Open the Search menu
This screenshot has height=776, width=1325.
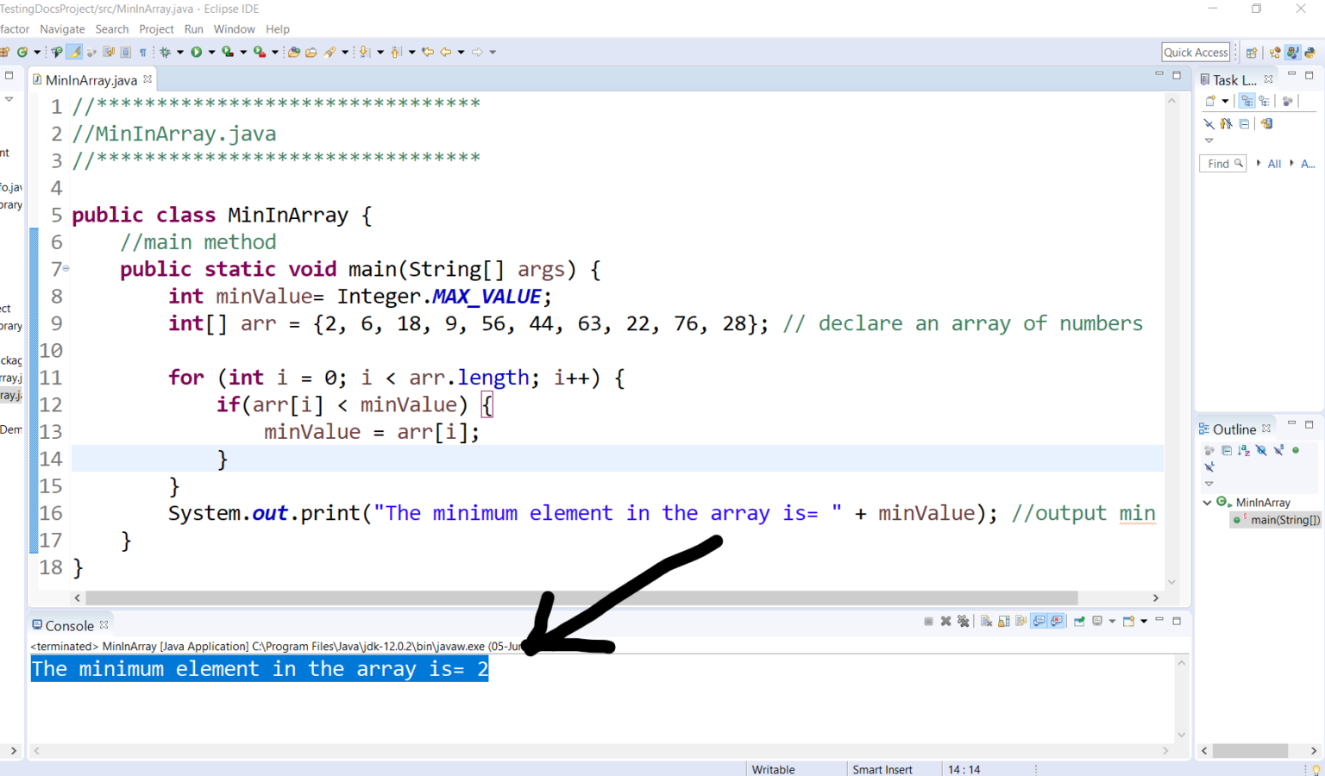click(112, 29)
